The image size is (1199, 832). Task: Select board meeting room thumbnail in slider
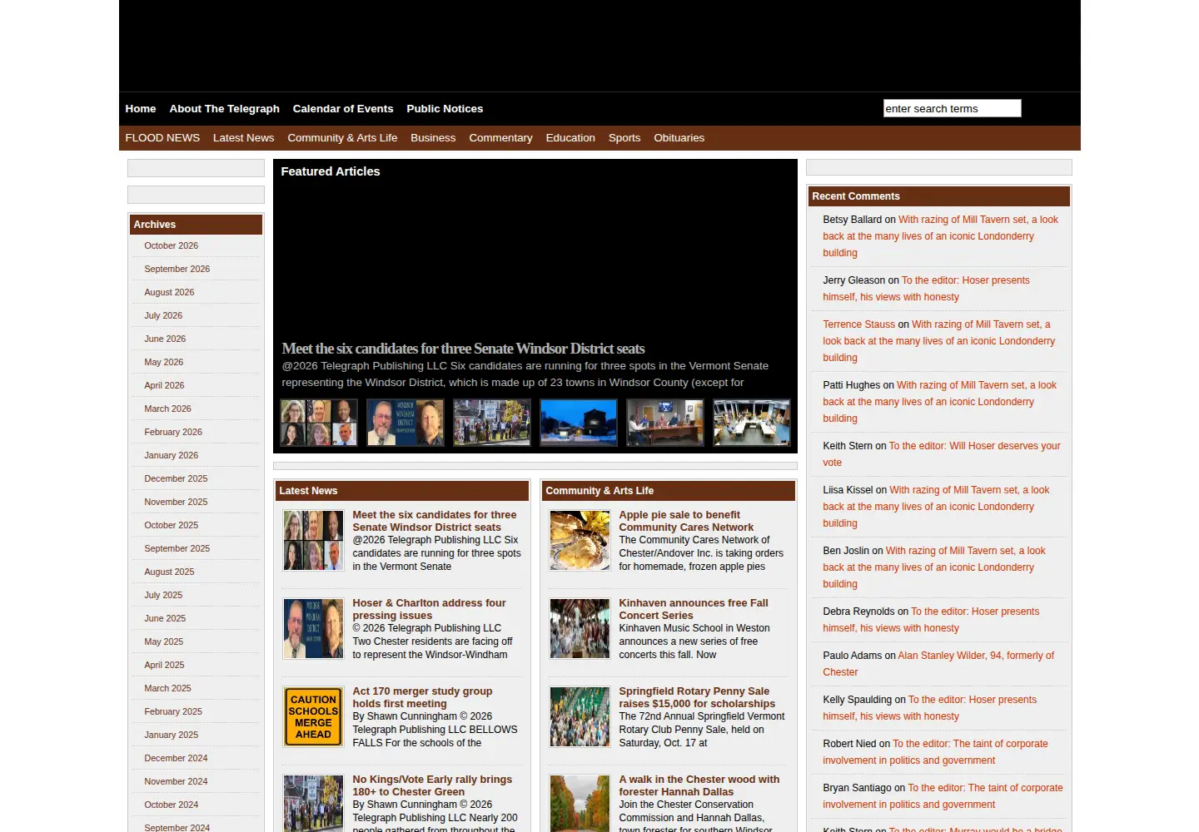coord(665,423)
